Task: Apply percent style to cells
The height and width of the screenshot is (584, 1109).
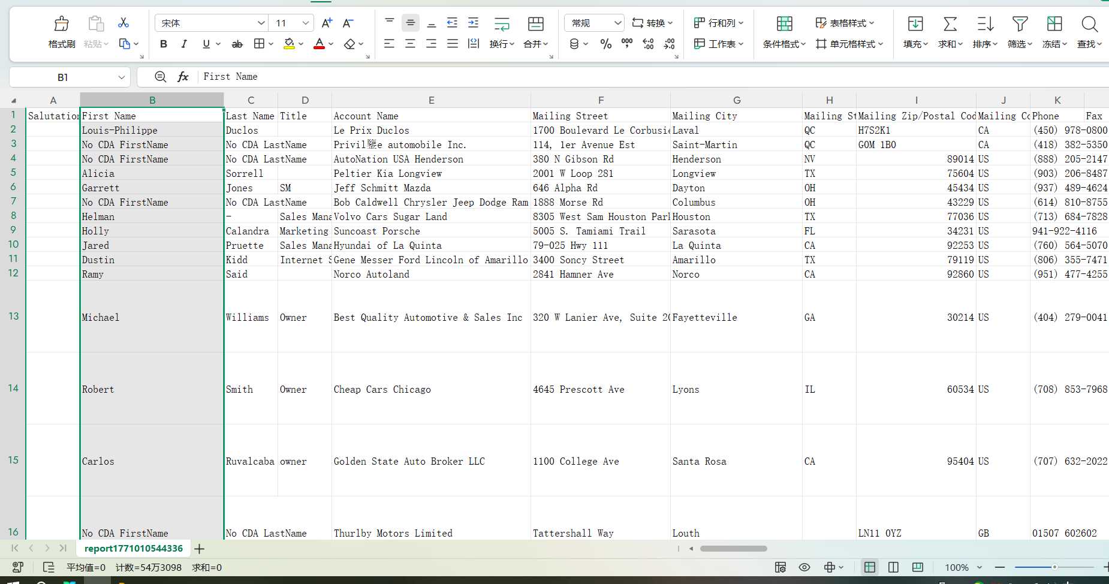Action: coord(606,44)
